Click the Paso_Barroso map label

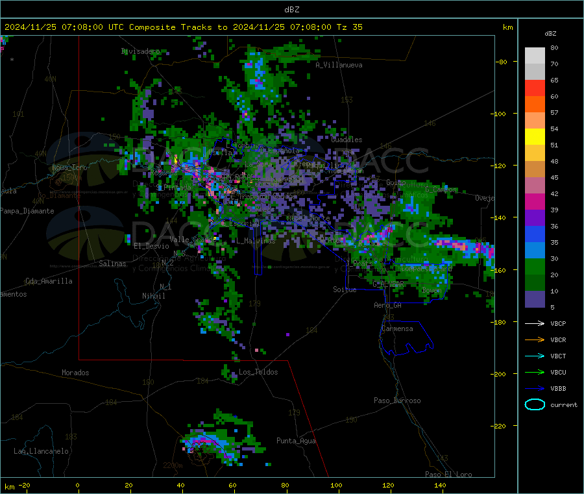[397, 401]
